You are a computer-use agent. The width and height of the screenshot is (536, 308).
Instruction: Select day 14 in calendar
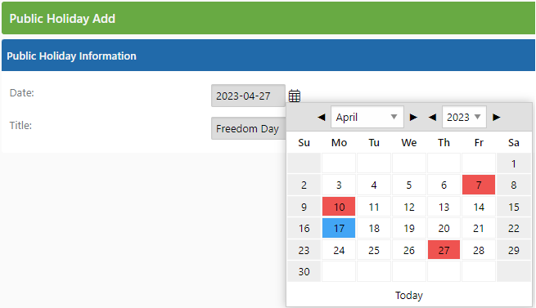click(x=479, y=207)
